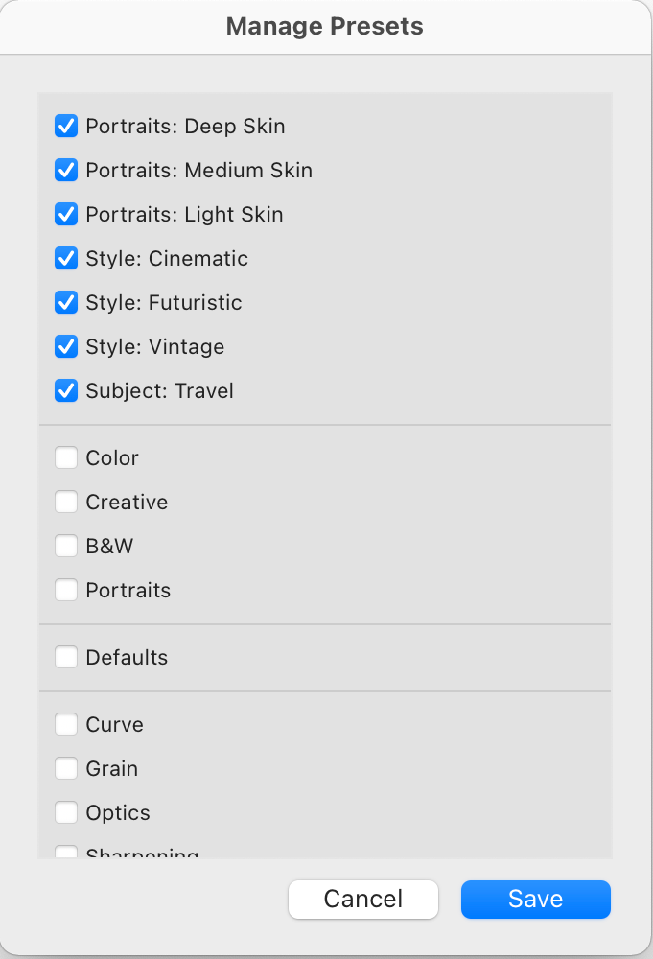Image resolution: width=653 pixels, height=959 pixels.
Task: Enable the B&W preset group
Action: coord(66,546)
